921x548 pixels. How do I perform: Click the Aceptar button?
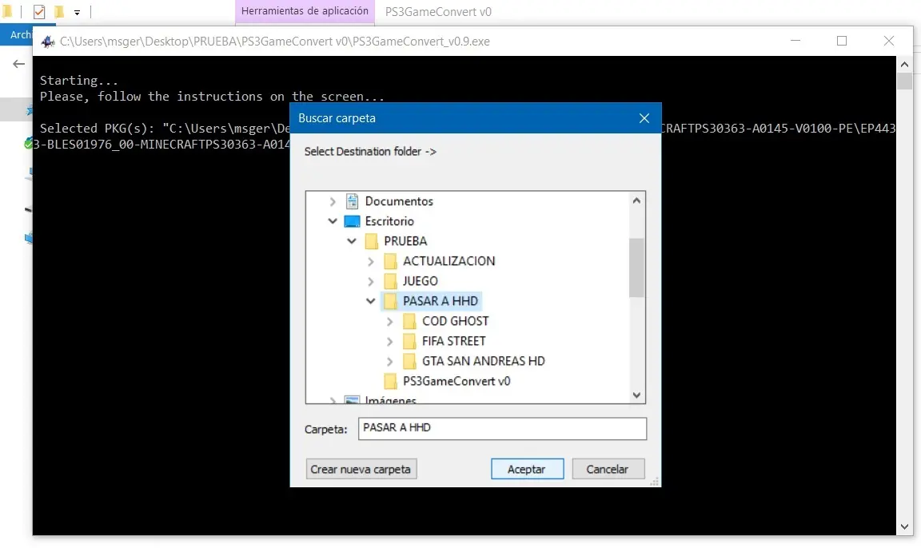(527, 469)
